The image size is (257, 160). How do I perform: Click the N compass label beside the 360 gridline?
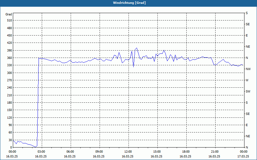tap(247, 58)
